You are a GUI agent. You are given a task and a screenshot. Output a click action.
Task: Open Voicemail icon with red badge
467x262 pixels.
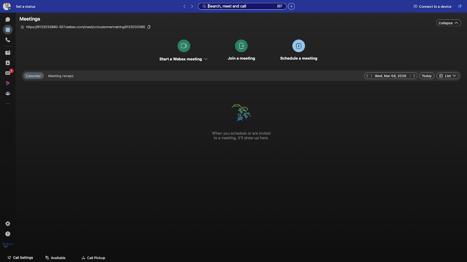click(8, 73)
